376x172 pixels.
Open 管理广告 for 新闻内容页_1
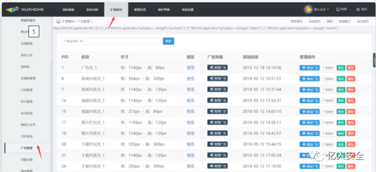click(217, 79)
